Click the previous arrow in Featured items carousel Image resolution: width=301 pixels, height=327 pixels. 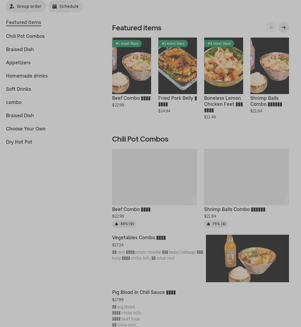click(x=271, y=27)
